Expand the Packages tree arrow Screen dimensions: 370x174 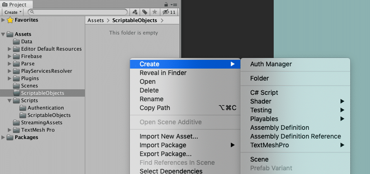click(3, 137)
